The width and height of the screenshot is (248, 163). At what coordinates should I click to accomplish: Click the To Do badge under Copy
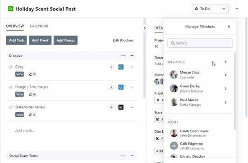(19, 74)
